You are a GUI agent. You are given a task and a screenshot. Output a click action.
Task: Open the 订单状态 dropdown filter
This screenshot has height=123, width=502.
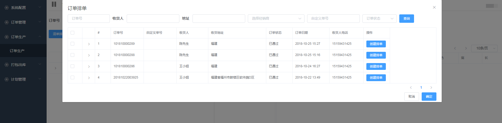379,19
